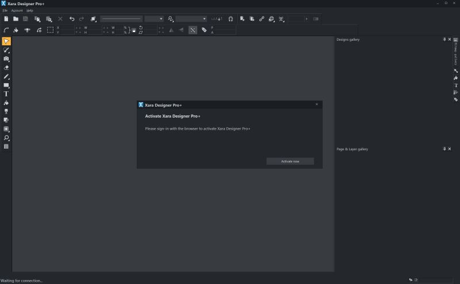460x284 pixels.
Task: Select the Transparency wine-glass tool
Action: point(6,111)
